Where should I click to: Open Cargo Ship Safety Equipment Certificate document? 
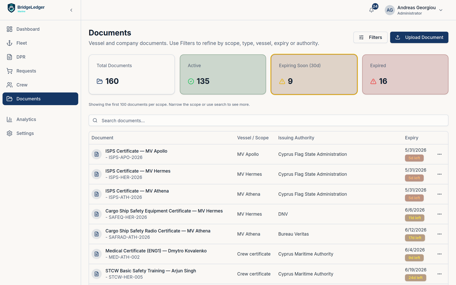(x=164, y=211)
